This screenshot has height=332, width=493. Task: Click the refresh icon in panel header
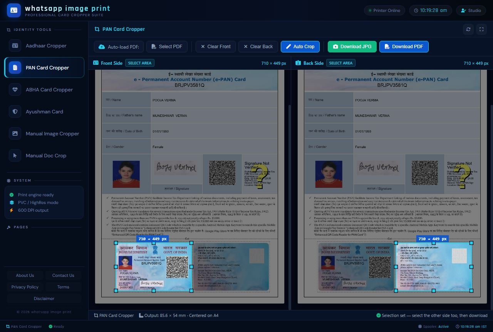coord(468,29)
